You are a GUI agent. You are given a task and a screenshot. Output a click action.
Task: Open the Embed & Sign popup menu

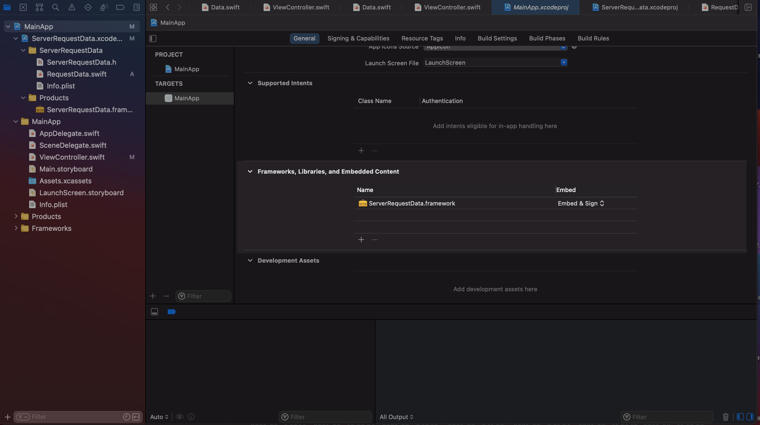(x=581, y=203)
